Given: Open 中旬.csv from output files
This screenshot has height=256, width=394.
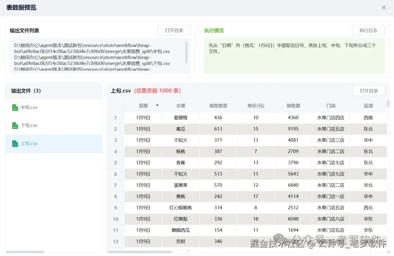Looking at the screenshot, I should tap(54, 108).
